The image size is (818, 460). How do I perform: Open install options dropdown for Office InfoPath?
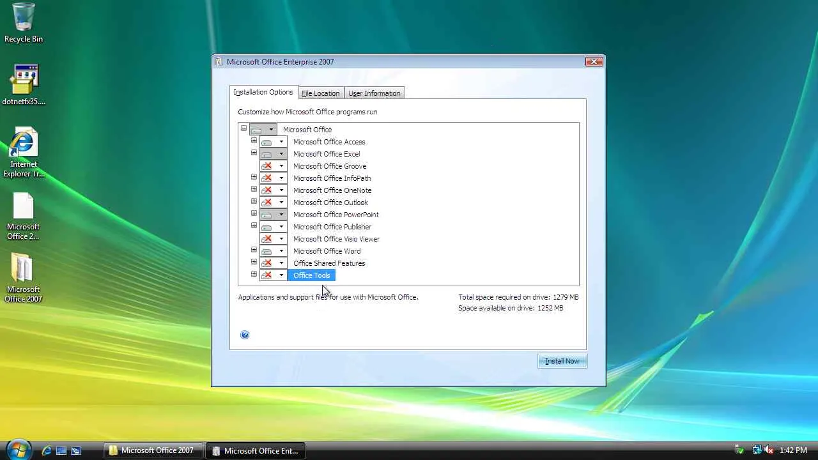274,178
